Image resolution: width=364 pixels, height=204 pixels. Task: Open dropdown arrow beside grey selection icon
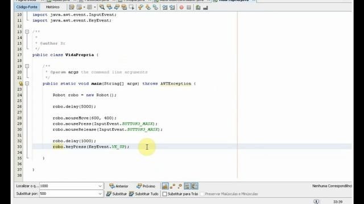tap(95, 7)
